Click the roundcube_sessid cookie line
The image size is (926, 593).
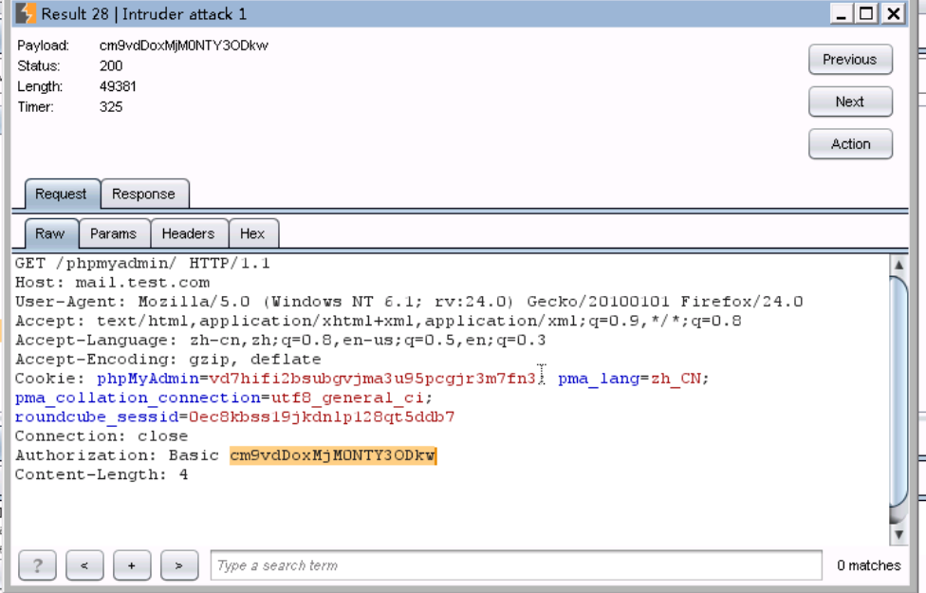point(235,417)
